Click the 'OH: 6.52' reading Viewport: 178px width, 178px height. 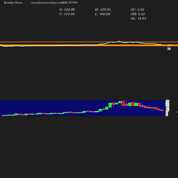pyautogui.click(x=138, y=14)
